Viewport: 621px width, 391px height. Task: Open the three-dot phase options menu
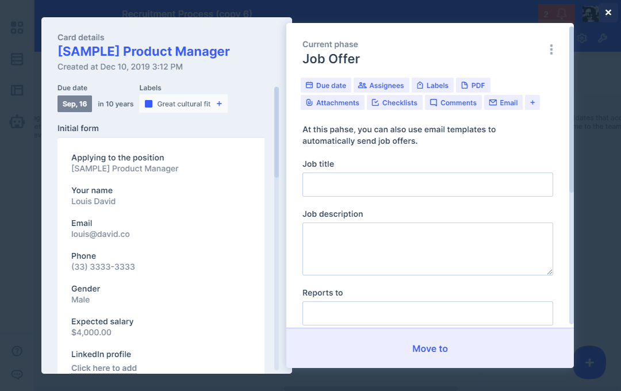pos(551,49)
